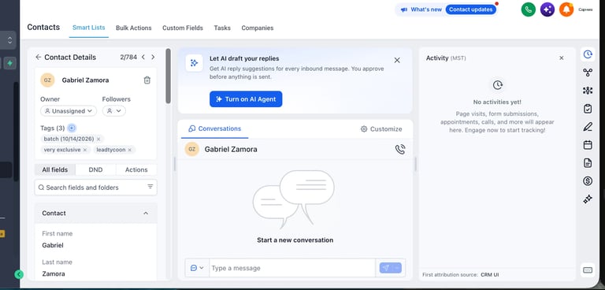Open the Bulk Actions tab
605x290 pixels.
tap(133, 28)
